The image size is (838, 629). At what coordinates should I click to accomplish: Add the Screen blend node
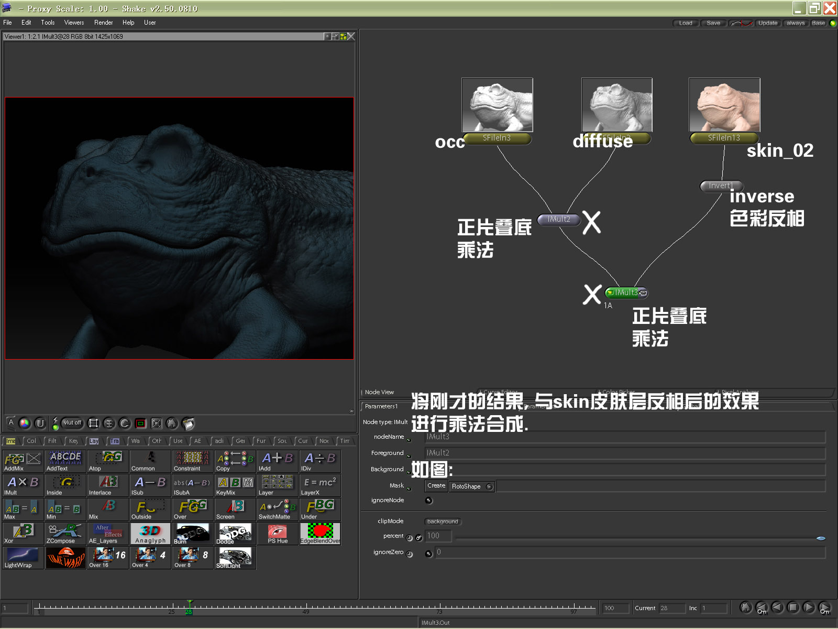(x=235, y=509)
